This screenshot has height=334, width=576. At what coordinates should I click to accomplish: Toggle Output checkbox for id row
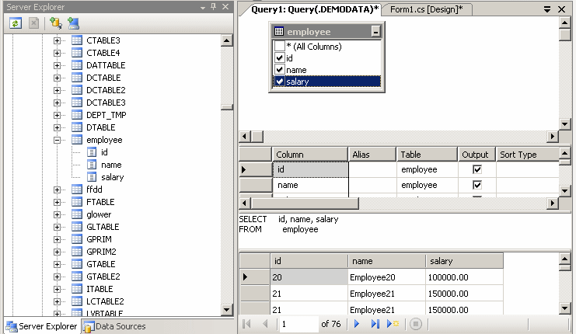coord(477,169)
